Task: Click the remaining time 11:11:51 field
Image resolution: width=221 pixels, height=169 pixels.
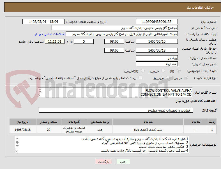Action: tap(55, 42)
